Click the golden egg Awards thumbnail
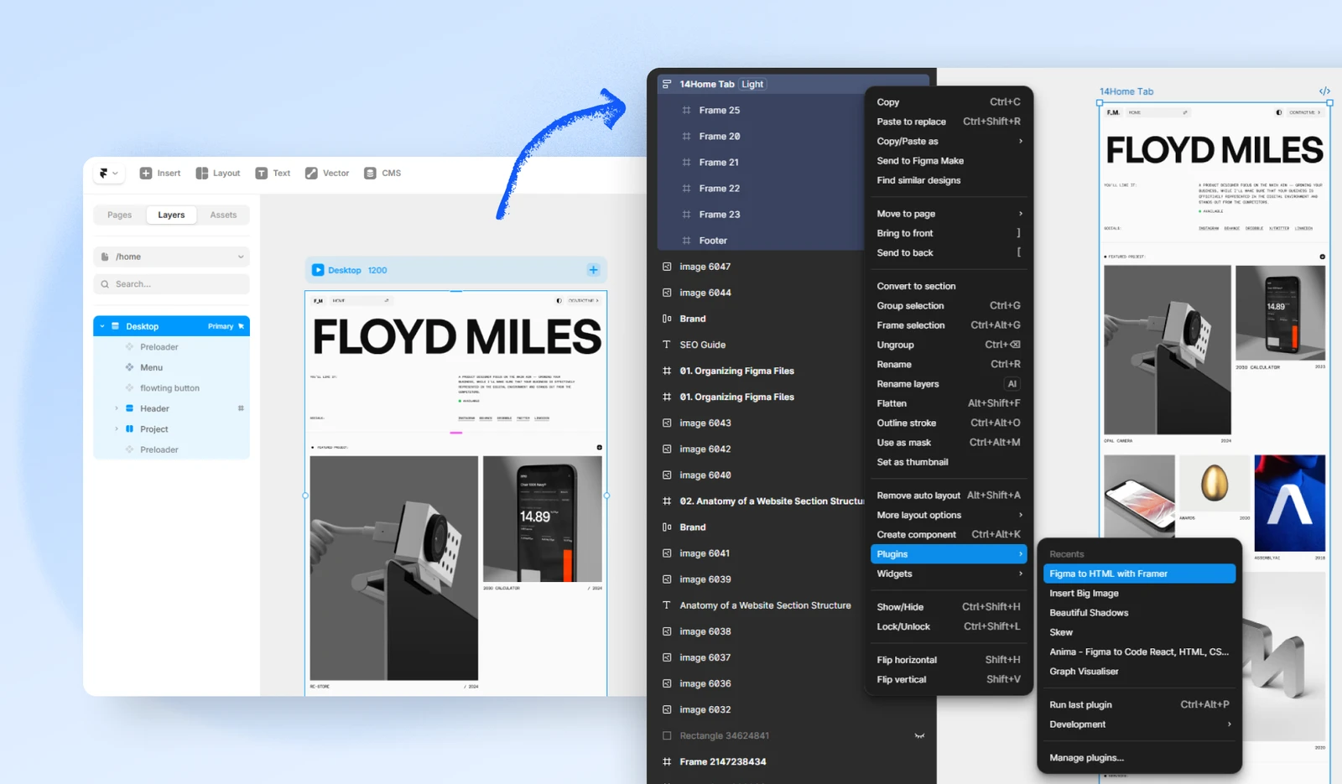This screenshot has height=784, width=1342. [1215, 484]
